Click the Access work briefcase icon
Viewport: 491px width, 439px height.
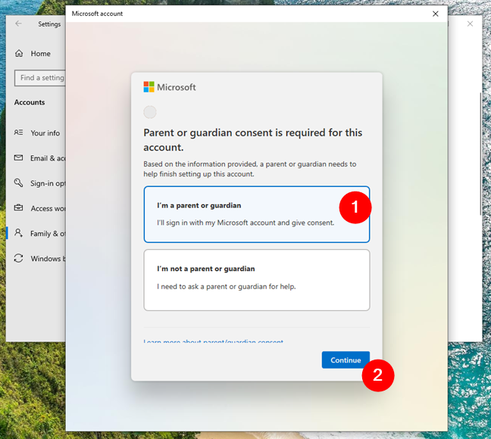click(x=18, y=207)
